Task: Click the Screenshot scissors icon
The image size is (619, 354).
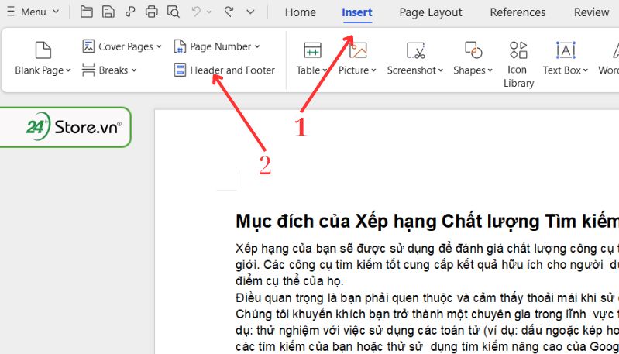Action: pos(416,50)
